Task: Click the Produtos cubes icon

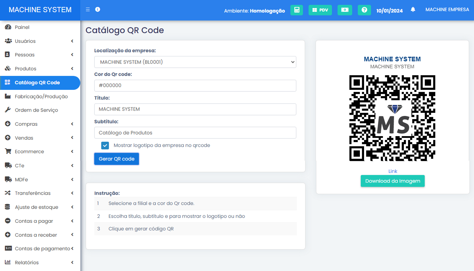Action: 8,68
